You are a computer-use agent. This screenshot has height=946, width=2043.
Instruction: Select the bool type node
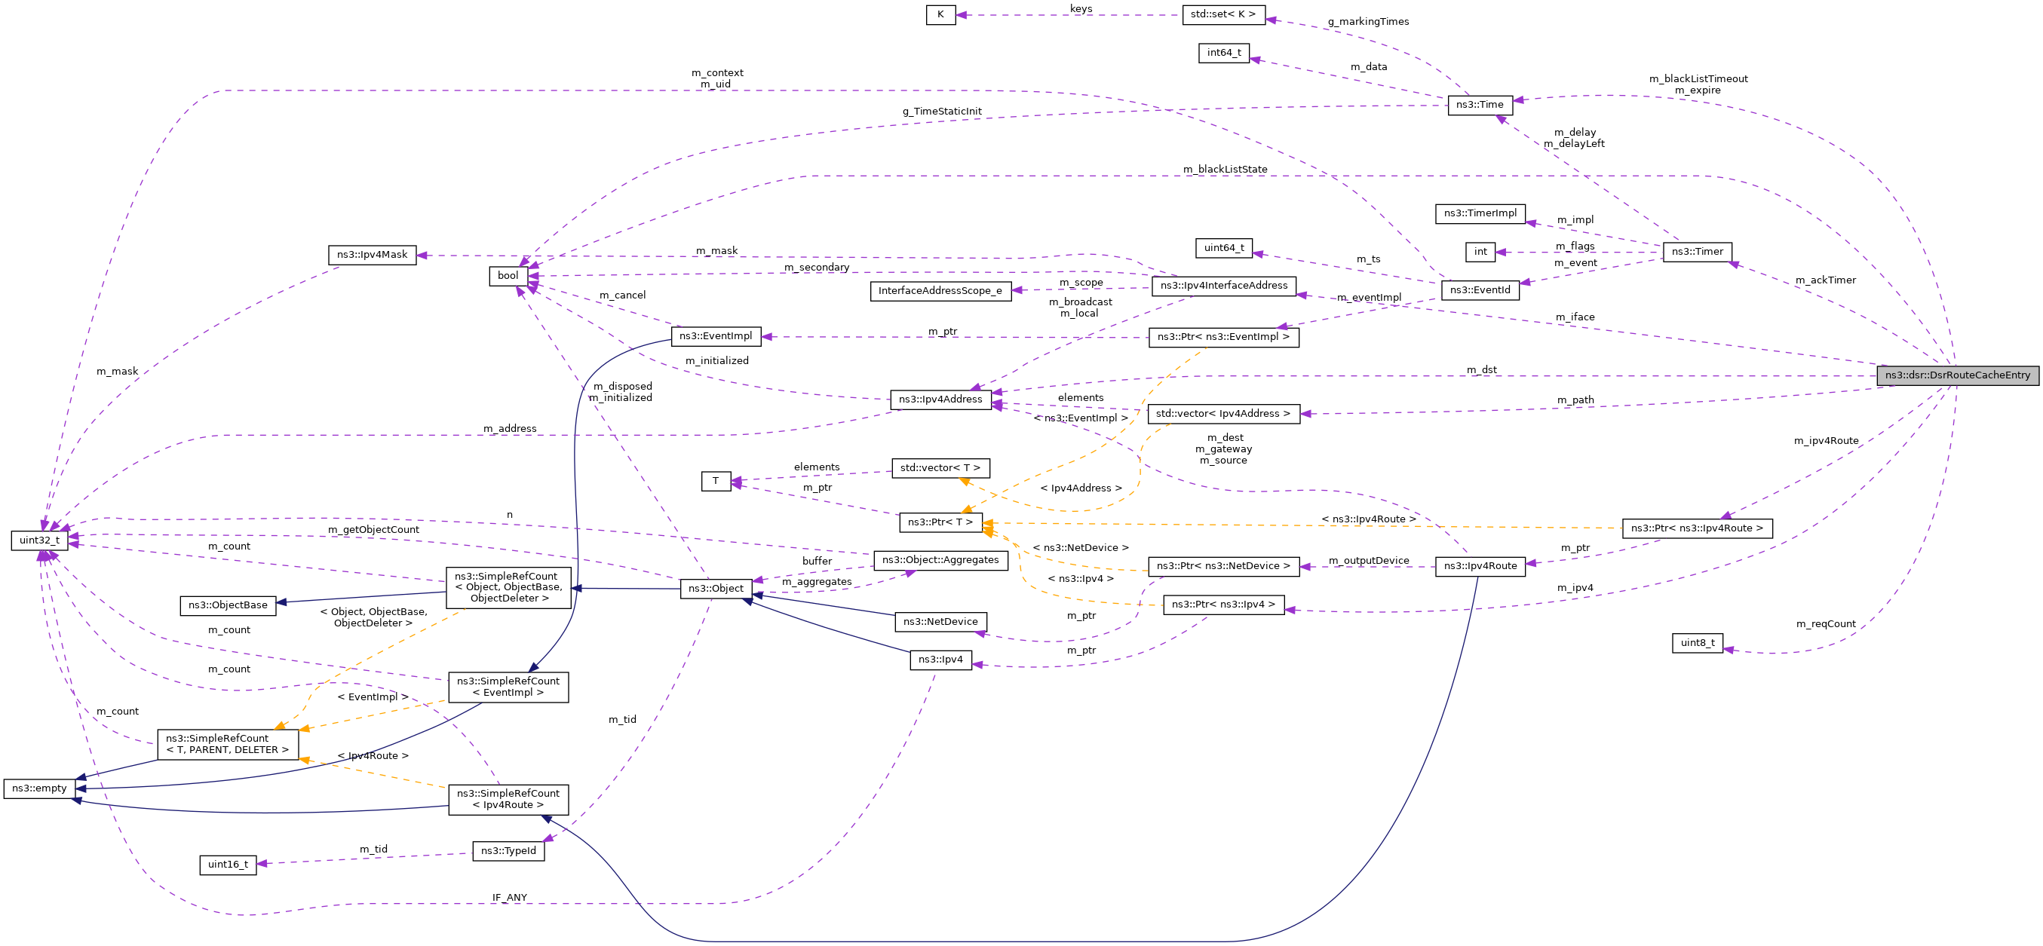508,276
